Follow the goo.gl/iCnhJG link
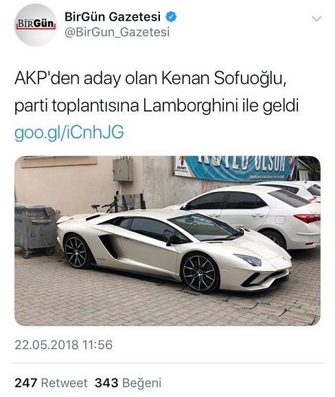The image size is (335, 397). [69, 133]
